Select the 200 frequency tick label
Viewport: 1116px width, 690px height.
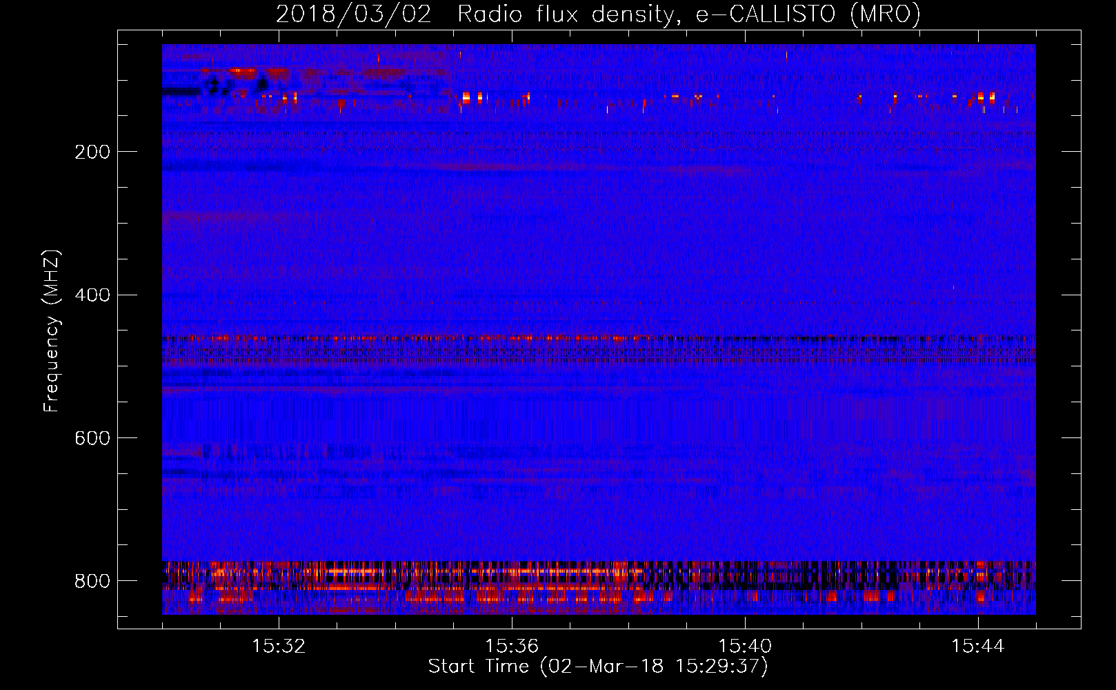point(92,152)
